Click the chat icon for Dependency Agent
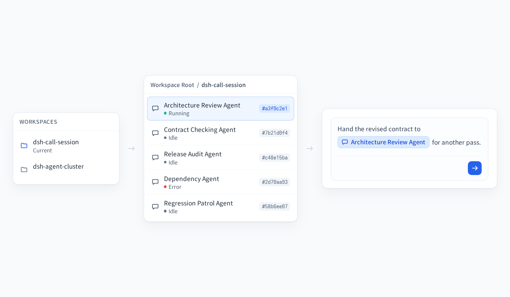Image resolution: width=510 pixels, height=297 pixels. click(155, 182)
